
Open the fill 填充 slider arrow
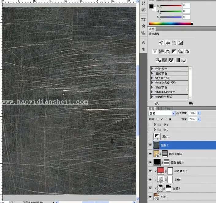(x=199, y=119)
